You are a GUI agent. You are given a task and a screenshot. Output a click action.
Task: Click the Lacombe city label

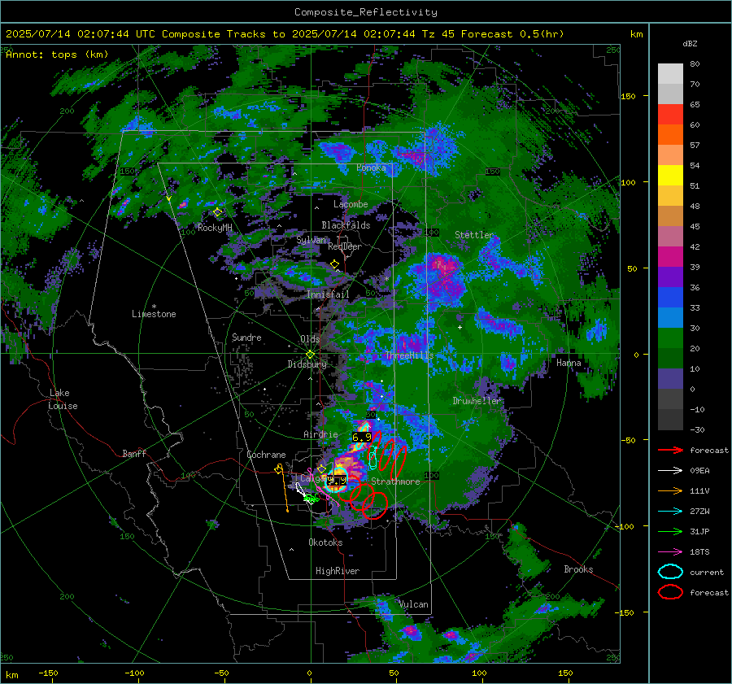pos(351,204)
